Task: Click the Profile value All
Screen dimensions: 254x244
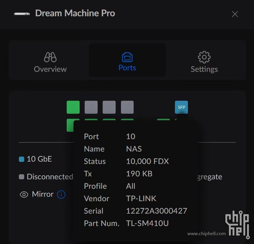Action: click(x=131, y=186)
